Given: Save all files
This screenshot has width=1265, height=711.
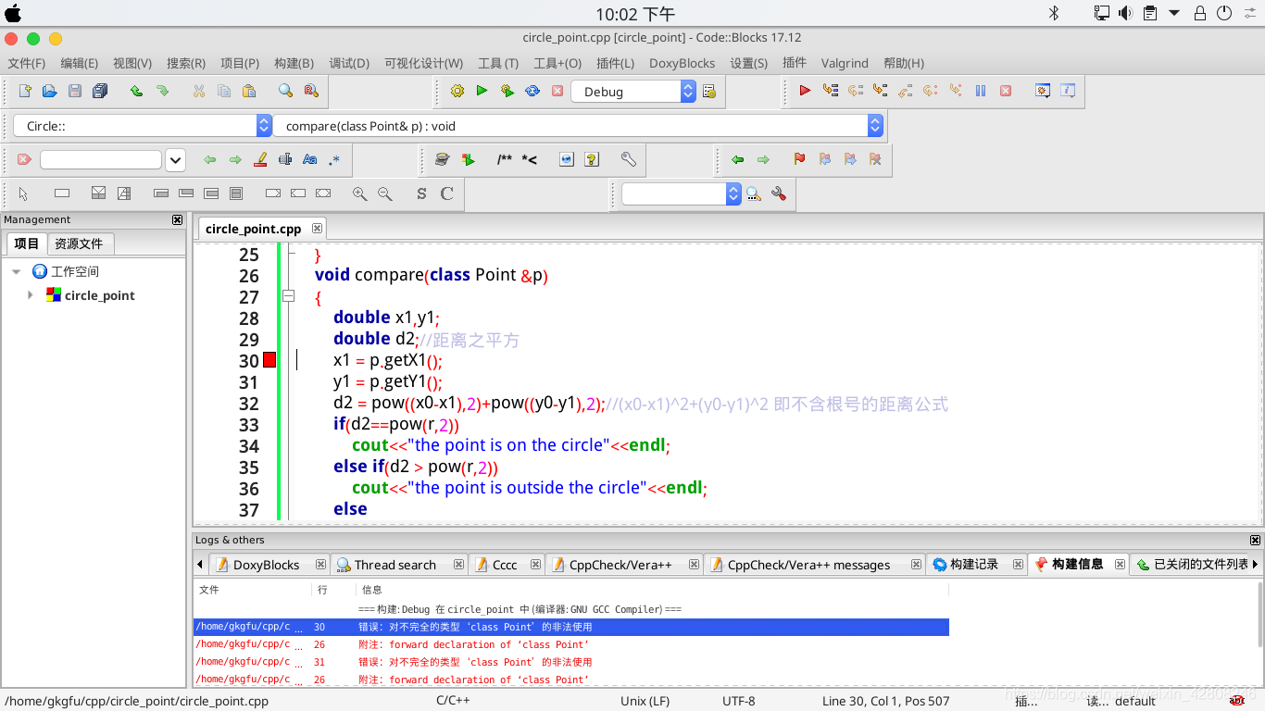Looking at the screenshot, I should coord(100,91).
